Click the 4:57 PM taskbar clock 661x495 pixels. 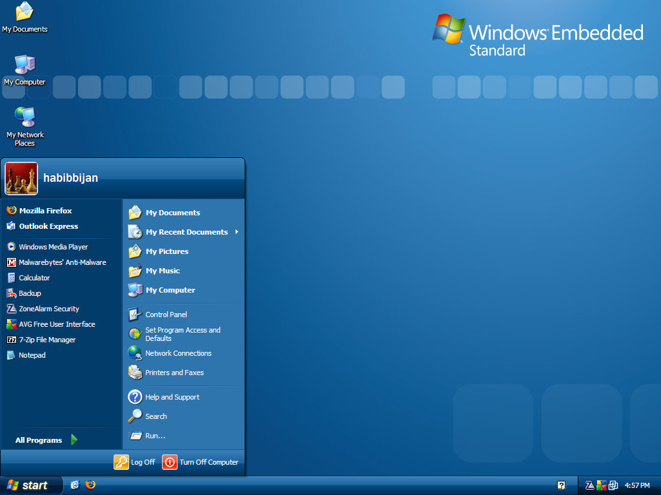tap(637, 486)
